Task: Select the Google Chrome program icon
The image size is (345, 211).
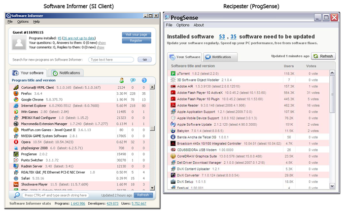Action: [x=16, y=99]
